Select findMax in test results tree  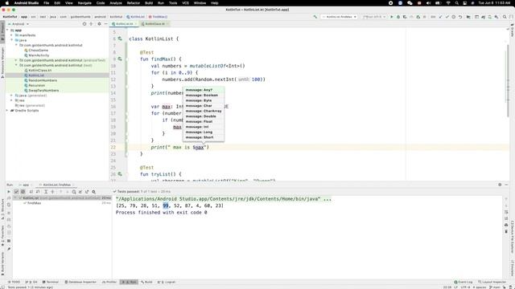click(34, 203)
